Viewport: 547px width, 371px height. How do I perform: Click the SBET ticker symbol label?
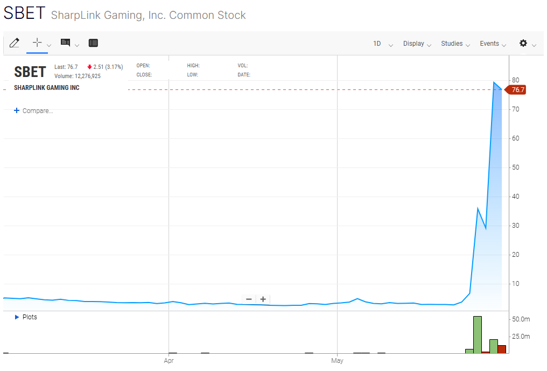(30, 72)
